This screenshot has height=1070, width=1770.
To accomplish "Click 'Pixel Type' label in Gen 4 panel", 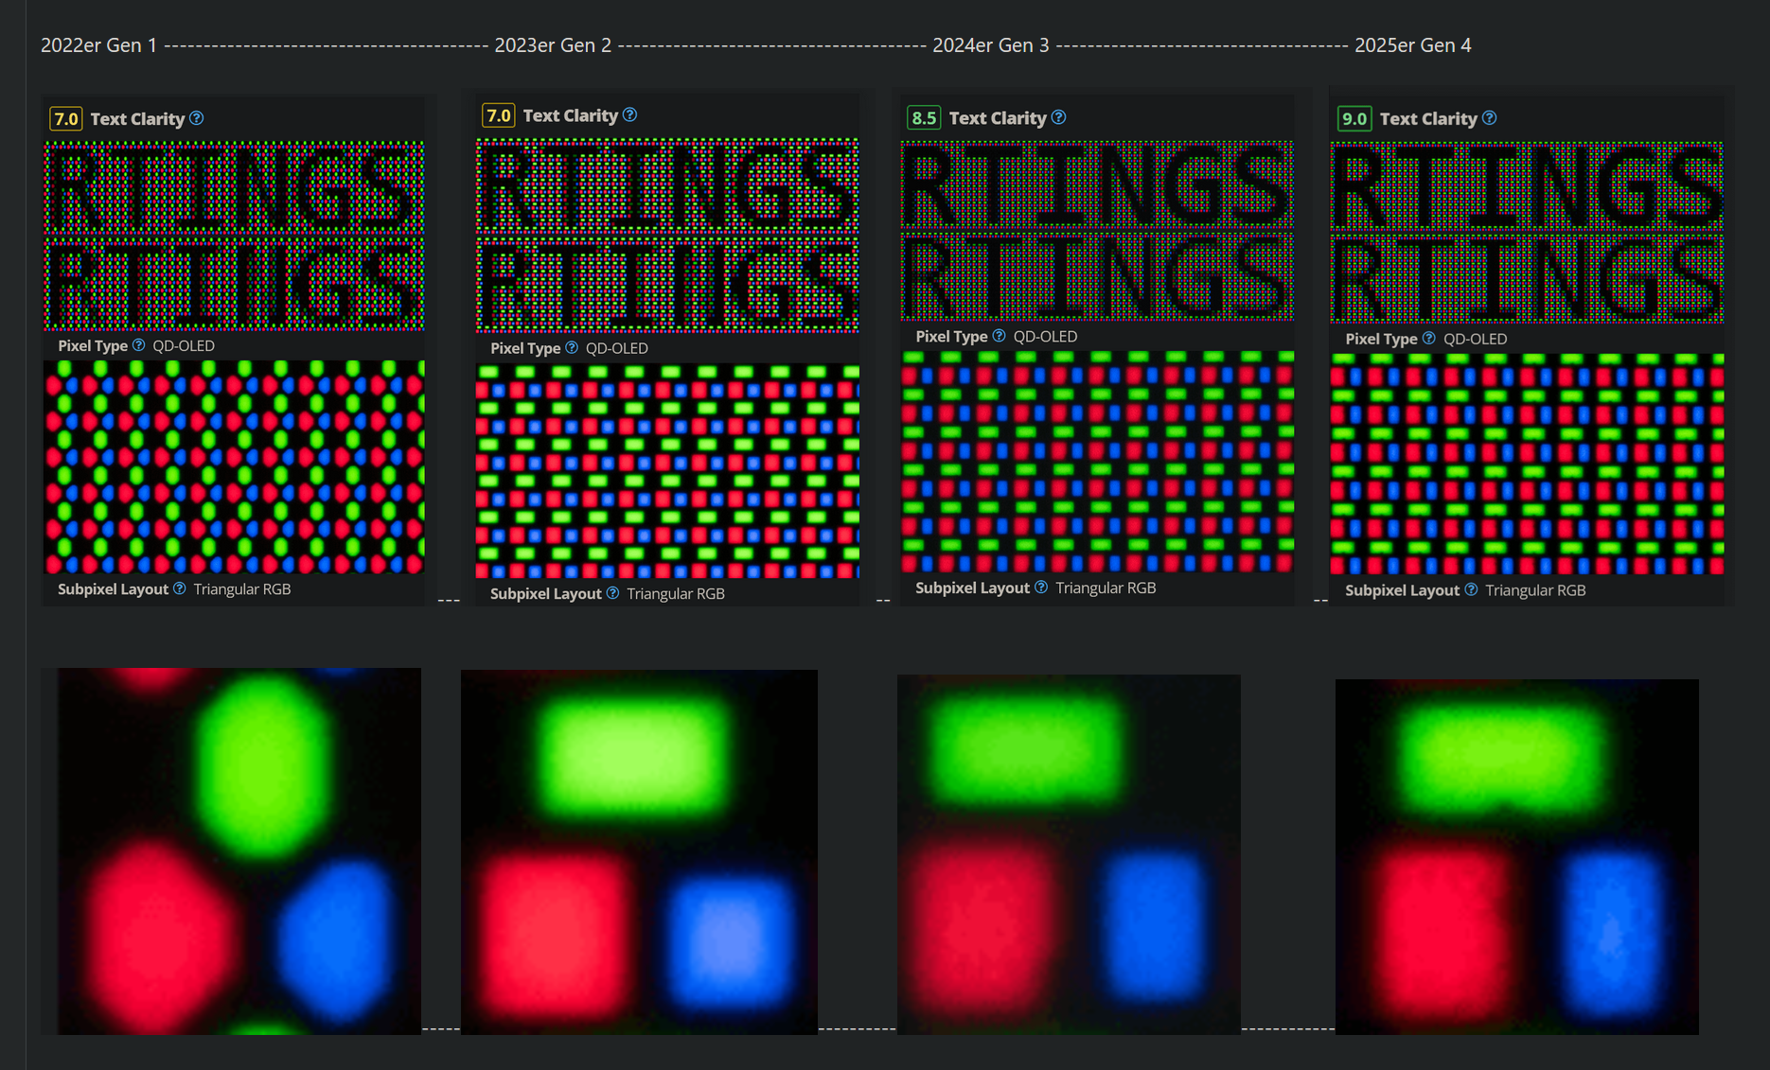I will coord(1381,340).
